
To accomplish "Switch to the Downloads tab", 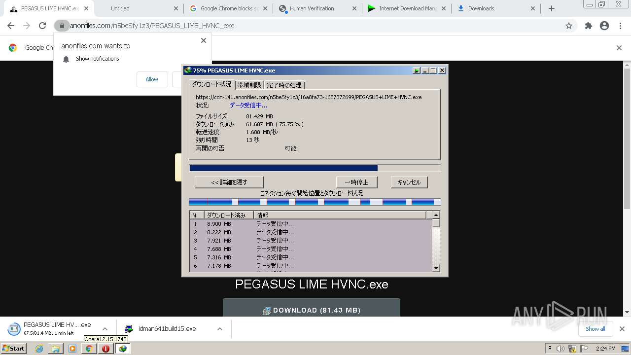I will [x=496, y=8].
